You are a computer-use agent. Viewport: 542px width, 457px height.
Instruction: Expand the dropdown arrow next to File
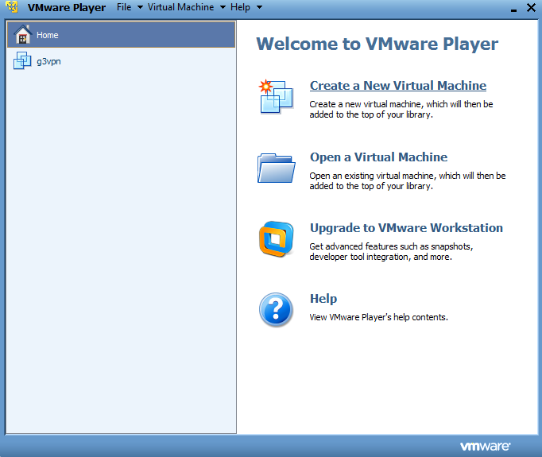point(140,8)
